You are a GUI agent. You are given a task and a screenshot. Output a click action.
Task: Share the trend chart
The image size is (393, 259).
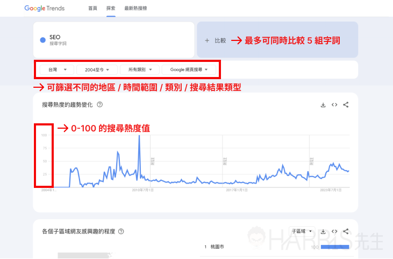point(346,104)
